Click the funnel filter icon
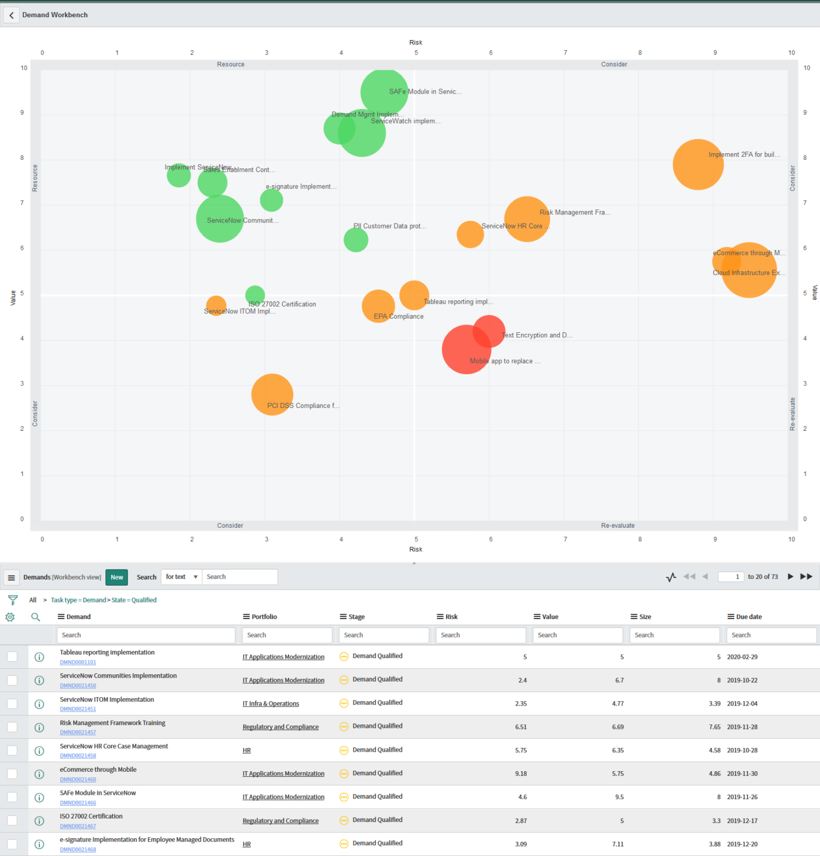820x856 pixels. tap(12, 600)
